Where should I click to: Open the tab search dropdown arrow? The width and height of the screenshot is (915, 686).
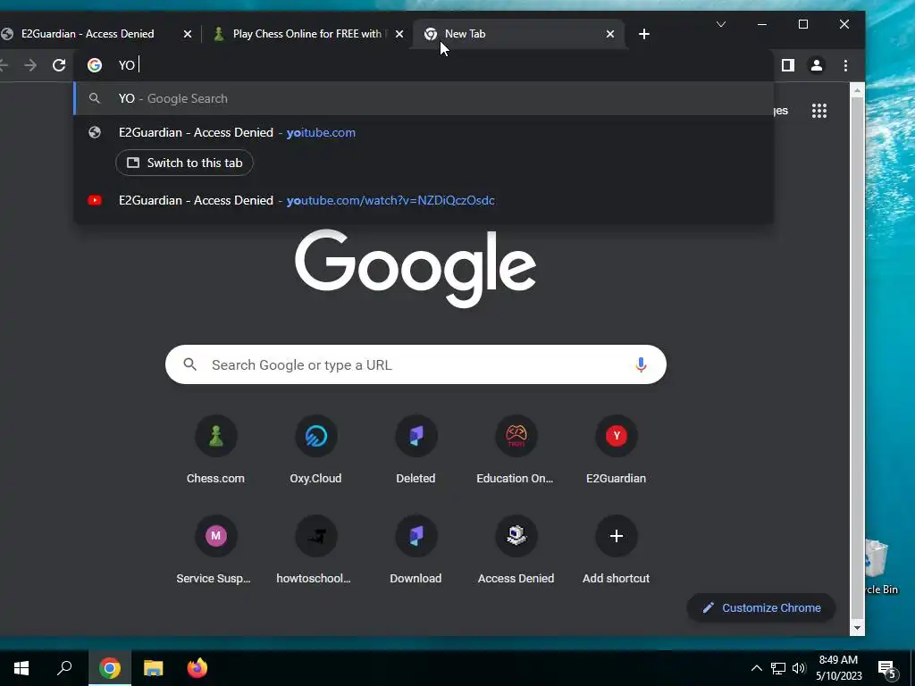(x=721, y=24)
